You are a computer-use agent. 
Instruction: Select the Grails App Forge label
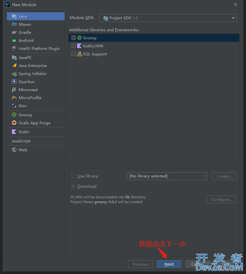34,123
